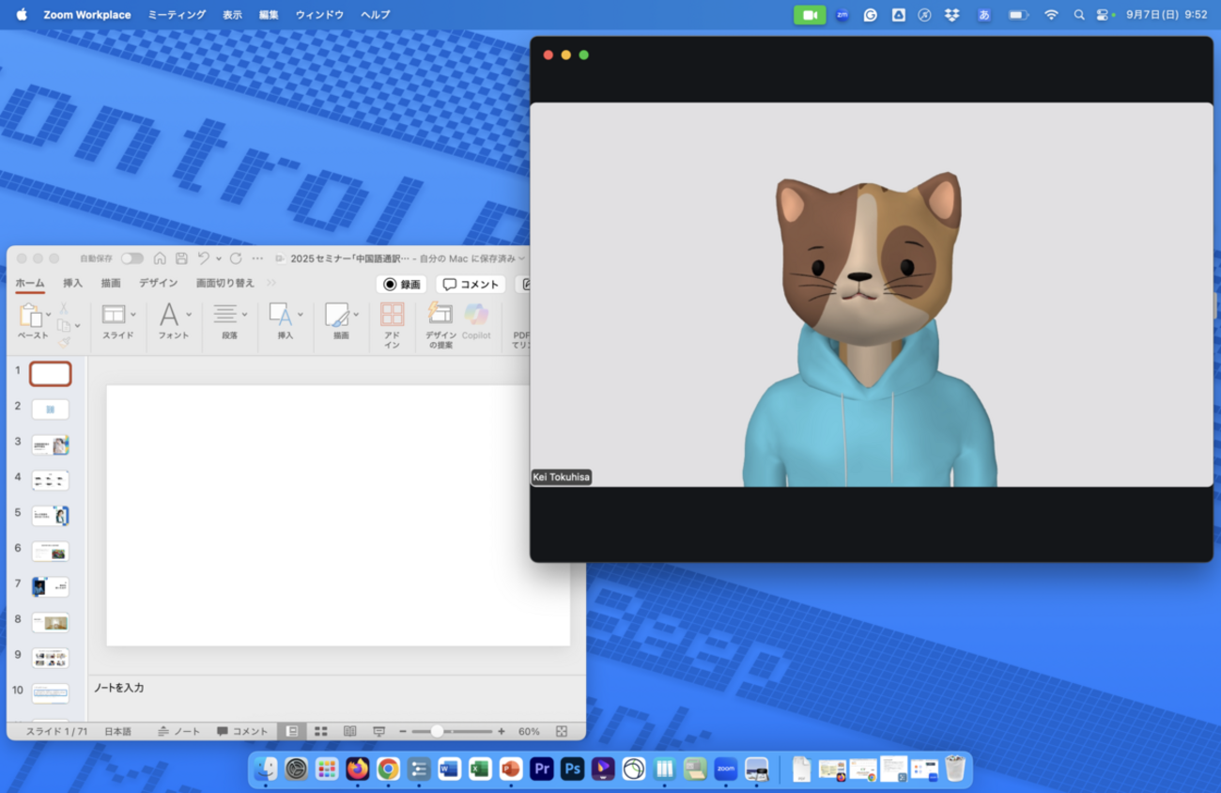Click the Paragraph (段落) icon
The width and height of the screenshot is (1221, 793).
tap(225, 314)
